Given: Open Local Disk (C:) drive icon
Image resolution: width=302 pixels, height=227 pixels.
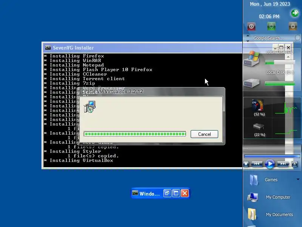Looking at the screenshot, I should [x=252, y=59].
